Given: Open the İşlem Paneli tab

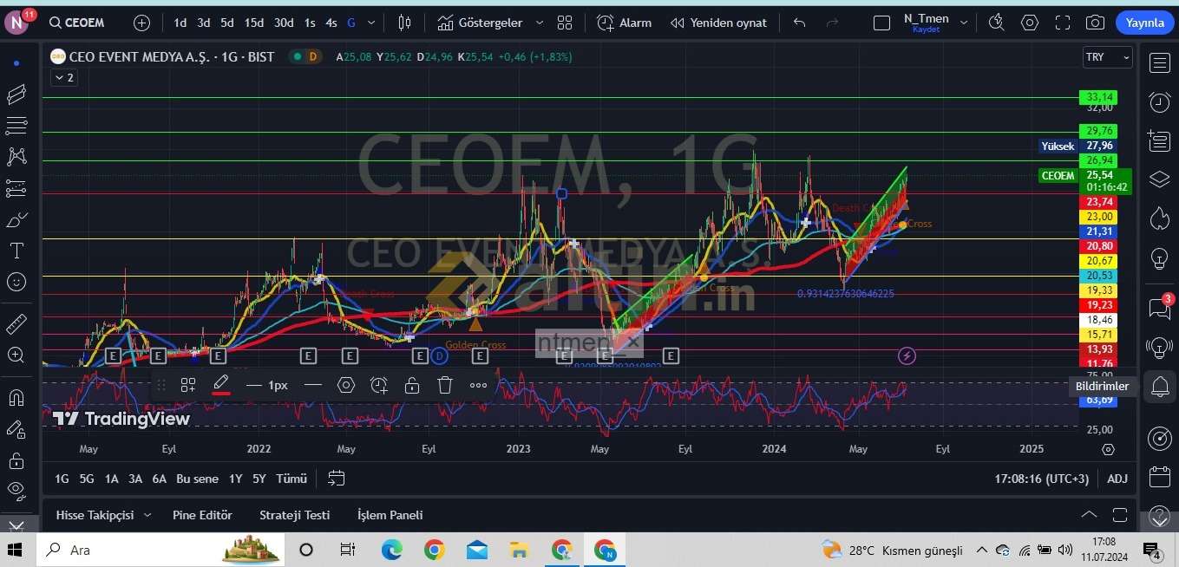Looking at the screenshot, I should [x=390, y=515].
